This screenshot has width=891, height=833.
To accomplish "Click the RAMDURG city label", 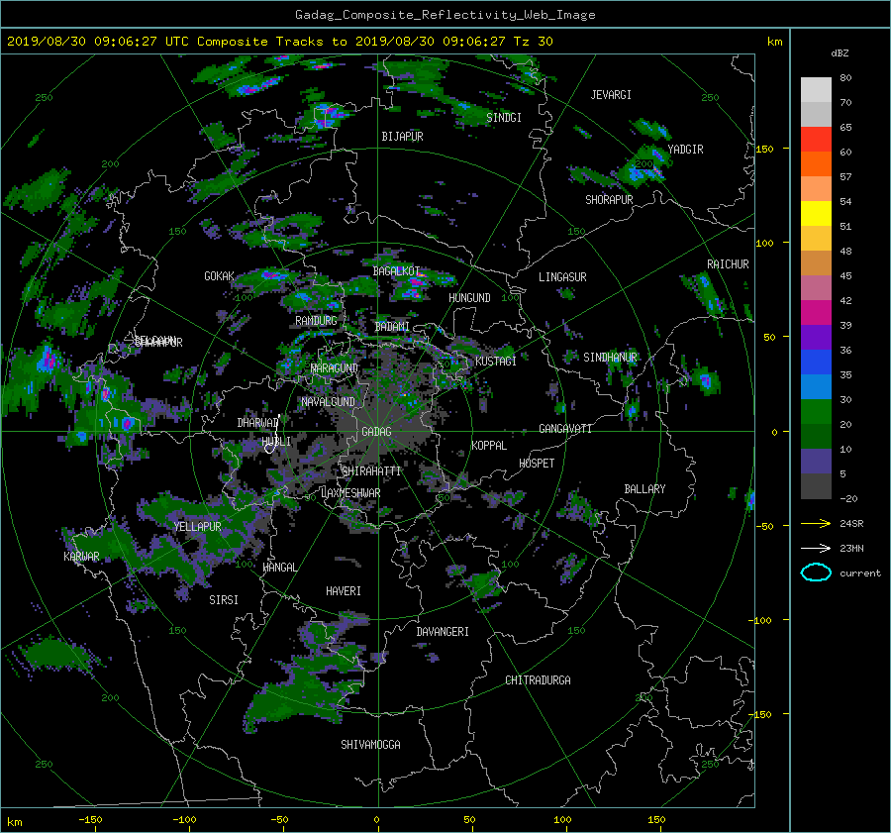I will [316, 321].
